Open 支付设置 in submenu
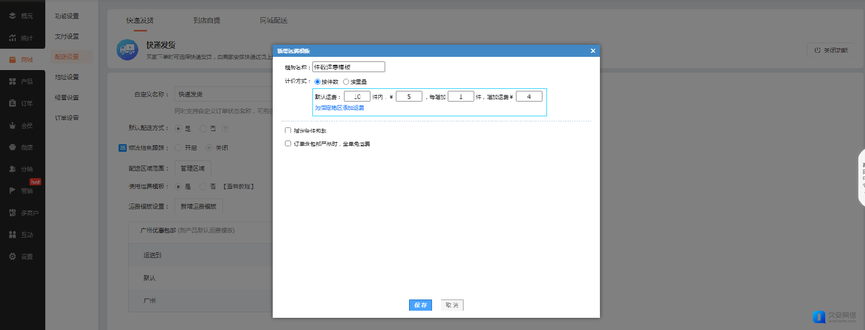The height and width of the screenshot is (330, 865). pyautogui.click(x=67, y=37)
